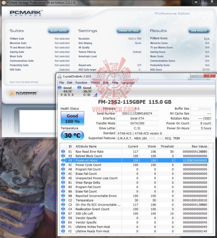Click the PCMark Suite row in Suites list
The height and width of the screenshot is (238, 217).
(x=39, y=39)
